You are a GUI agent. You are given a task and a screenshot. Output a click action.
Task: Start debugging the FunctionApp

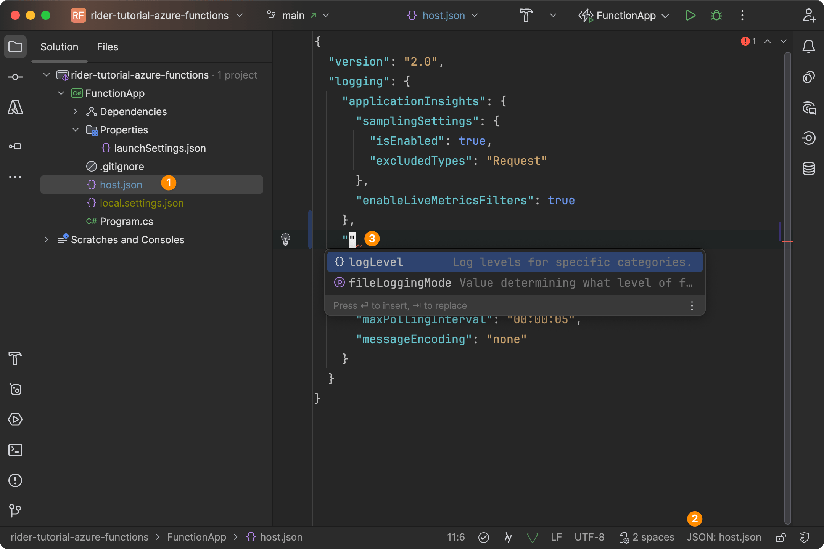click(x=716, y=15)
